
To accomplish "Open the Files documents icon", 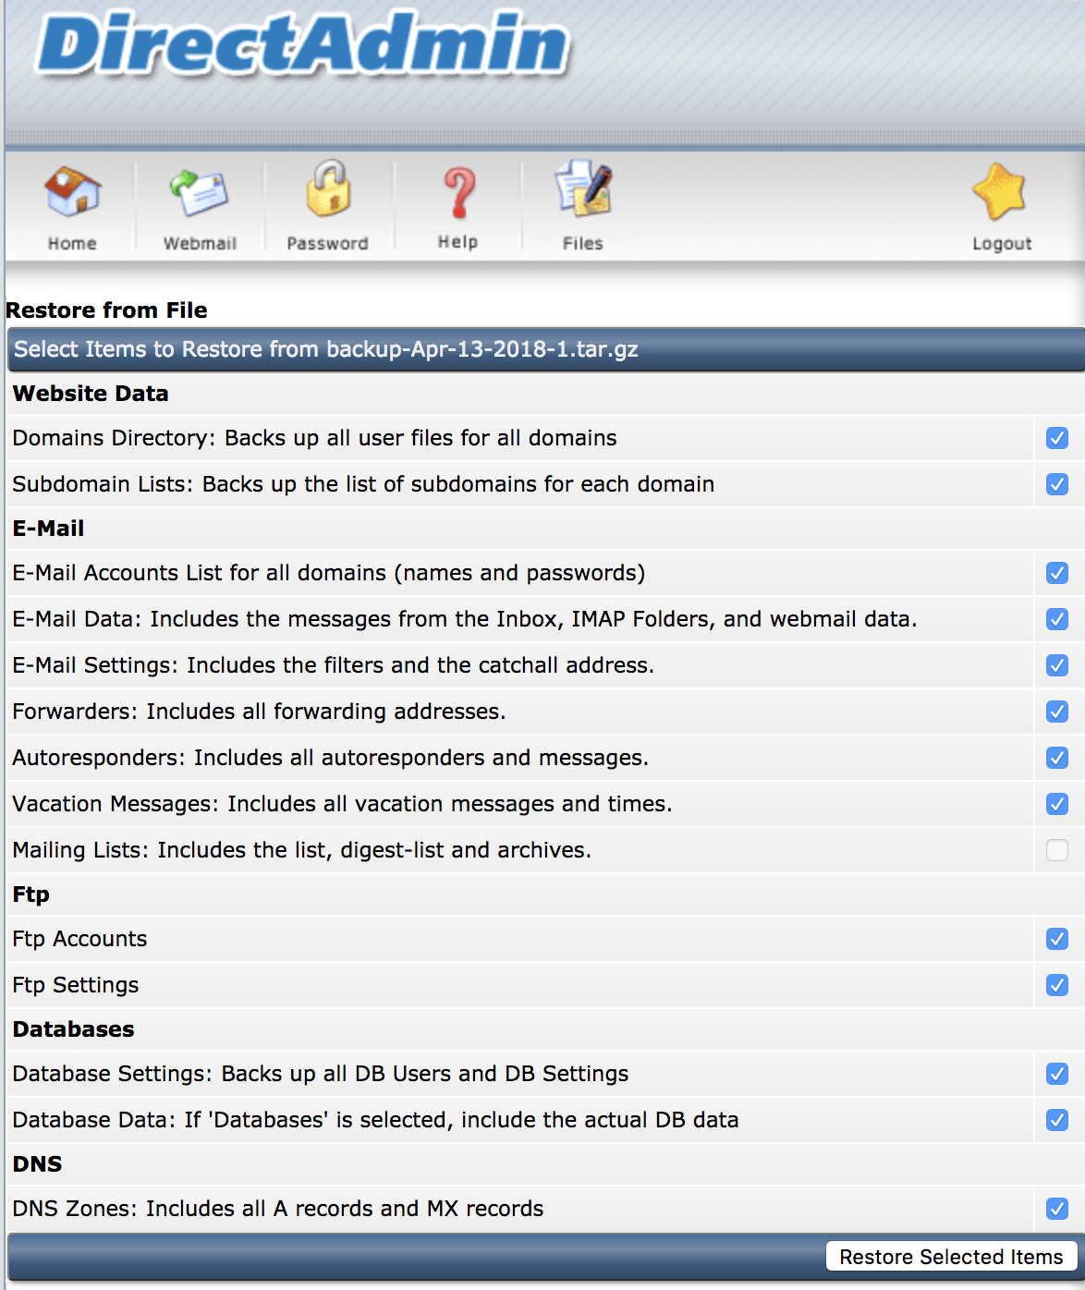I will [583, 189].
